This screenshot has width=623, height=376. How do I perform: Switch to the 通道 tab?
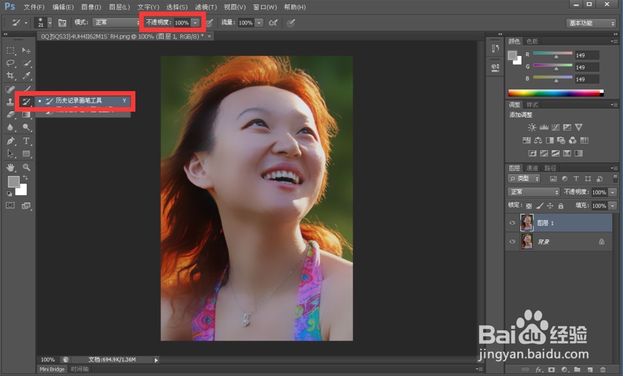532,168
